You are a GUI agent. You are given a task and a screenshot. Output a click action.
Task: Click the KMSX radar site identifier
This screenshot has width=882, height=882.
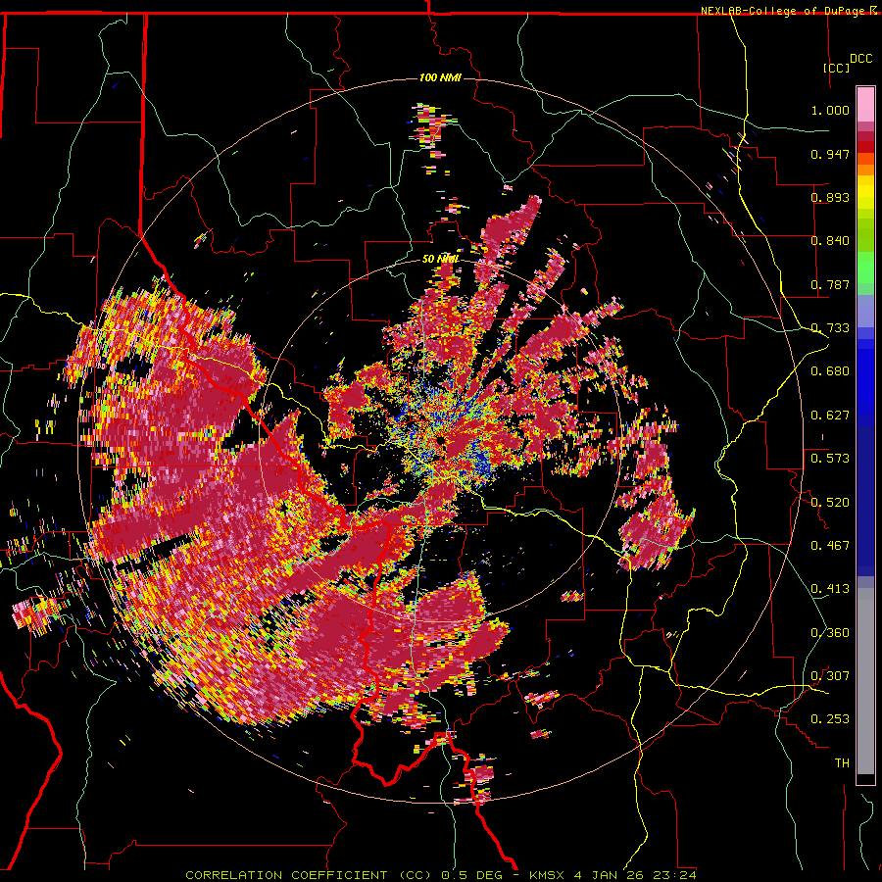click(x=549, y=875)
